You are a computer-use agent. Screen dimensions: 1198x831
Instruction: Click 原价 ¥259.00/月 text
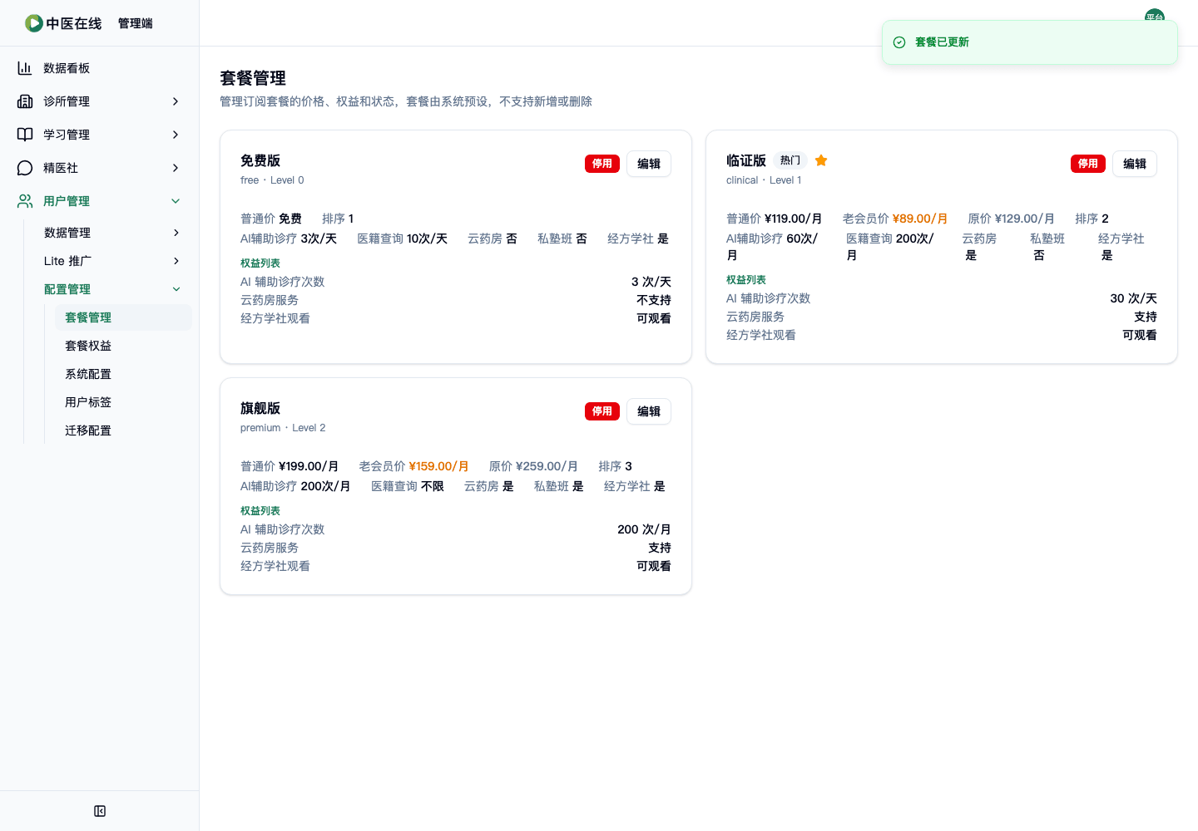pos(533,466)
